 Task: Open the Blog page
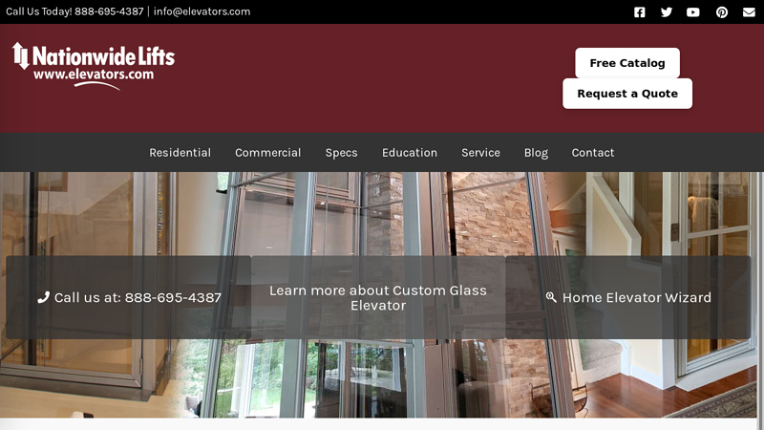536,153
